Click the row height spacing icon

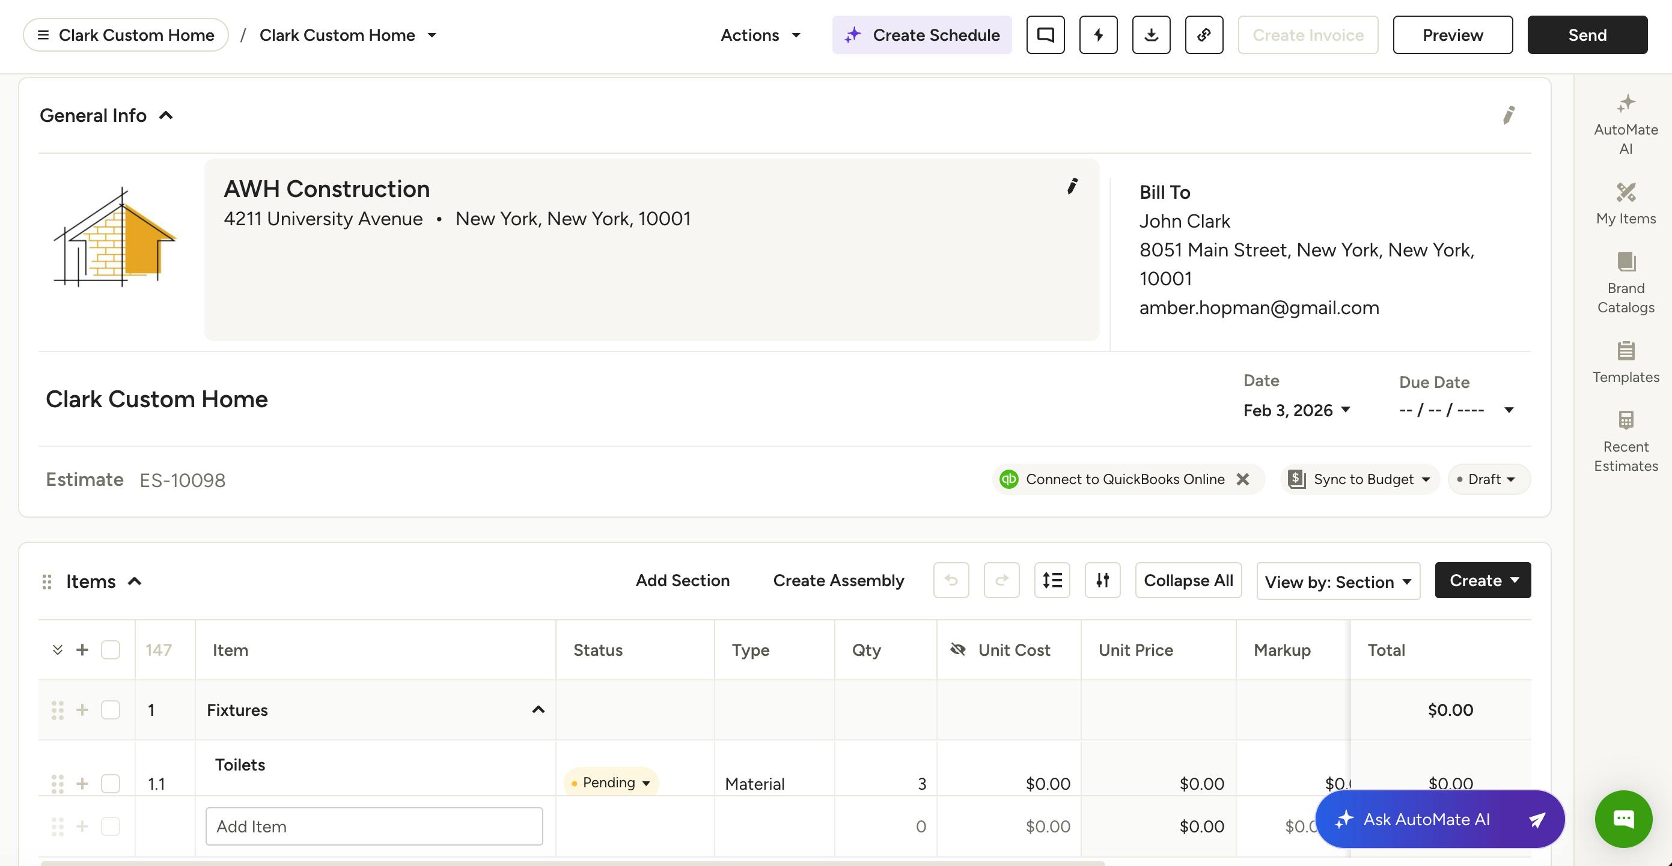point(1052,580)
